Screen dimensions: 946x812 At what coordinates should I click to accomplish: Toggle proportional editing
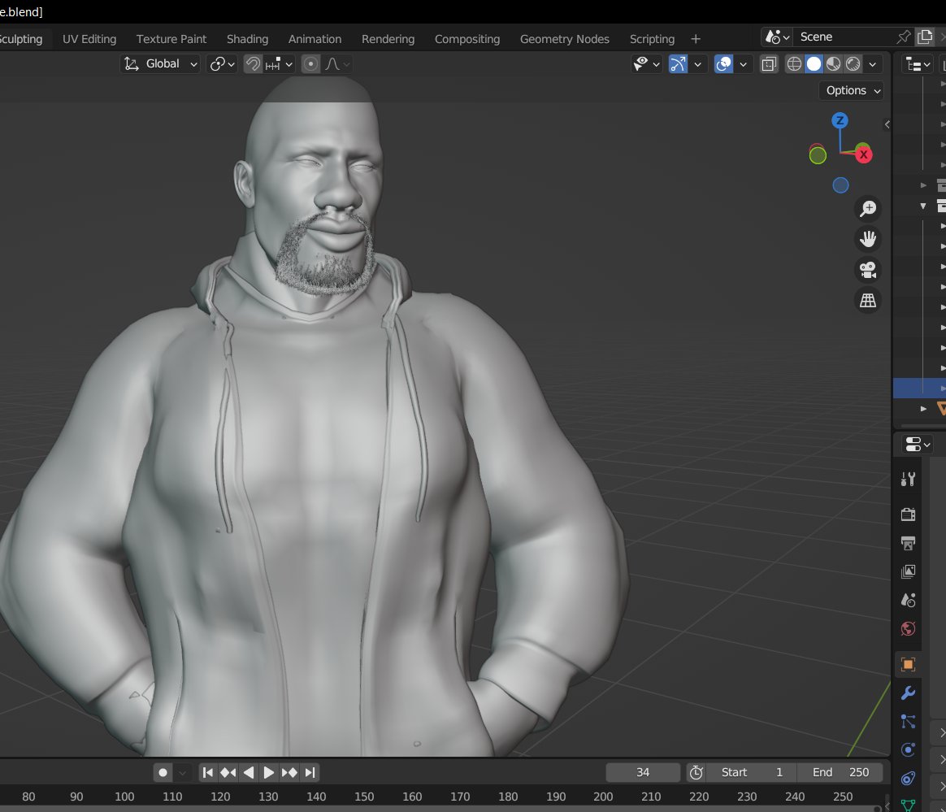(310, 64)
